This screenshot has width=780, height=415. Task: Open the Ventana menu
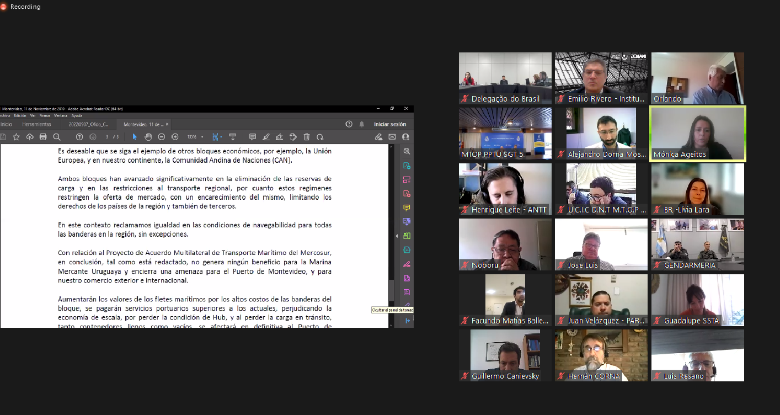60,116
